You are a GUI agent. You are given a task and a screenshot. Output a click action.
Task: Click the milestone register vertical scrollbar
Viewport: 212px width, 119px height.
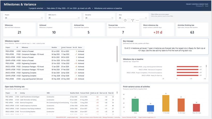coord(117,54)
